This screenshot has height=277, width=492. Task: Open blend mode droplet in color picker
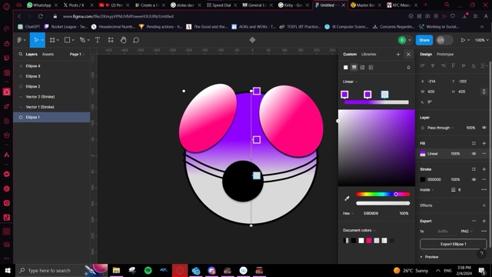pyautogui.click(x=408, y=67)
